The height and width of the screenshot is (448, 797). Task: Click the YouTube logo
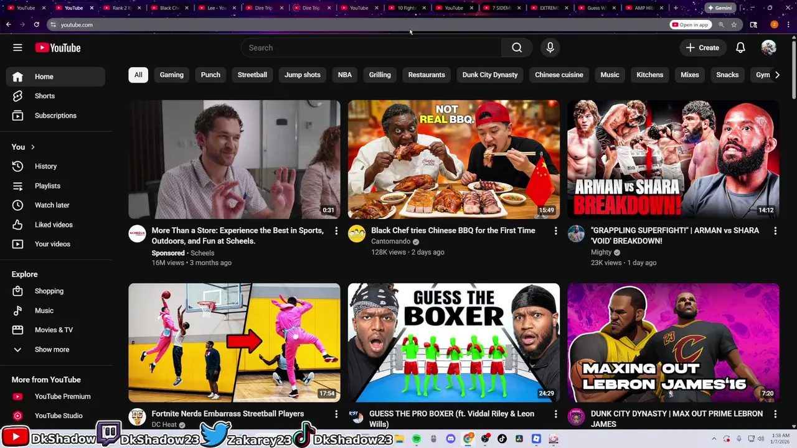click(58, 48)
